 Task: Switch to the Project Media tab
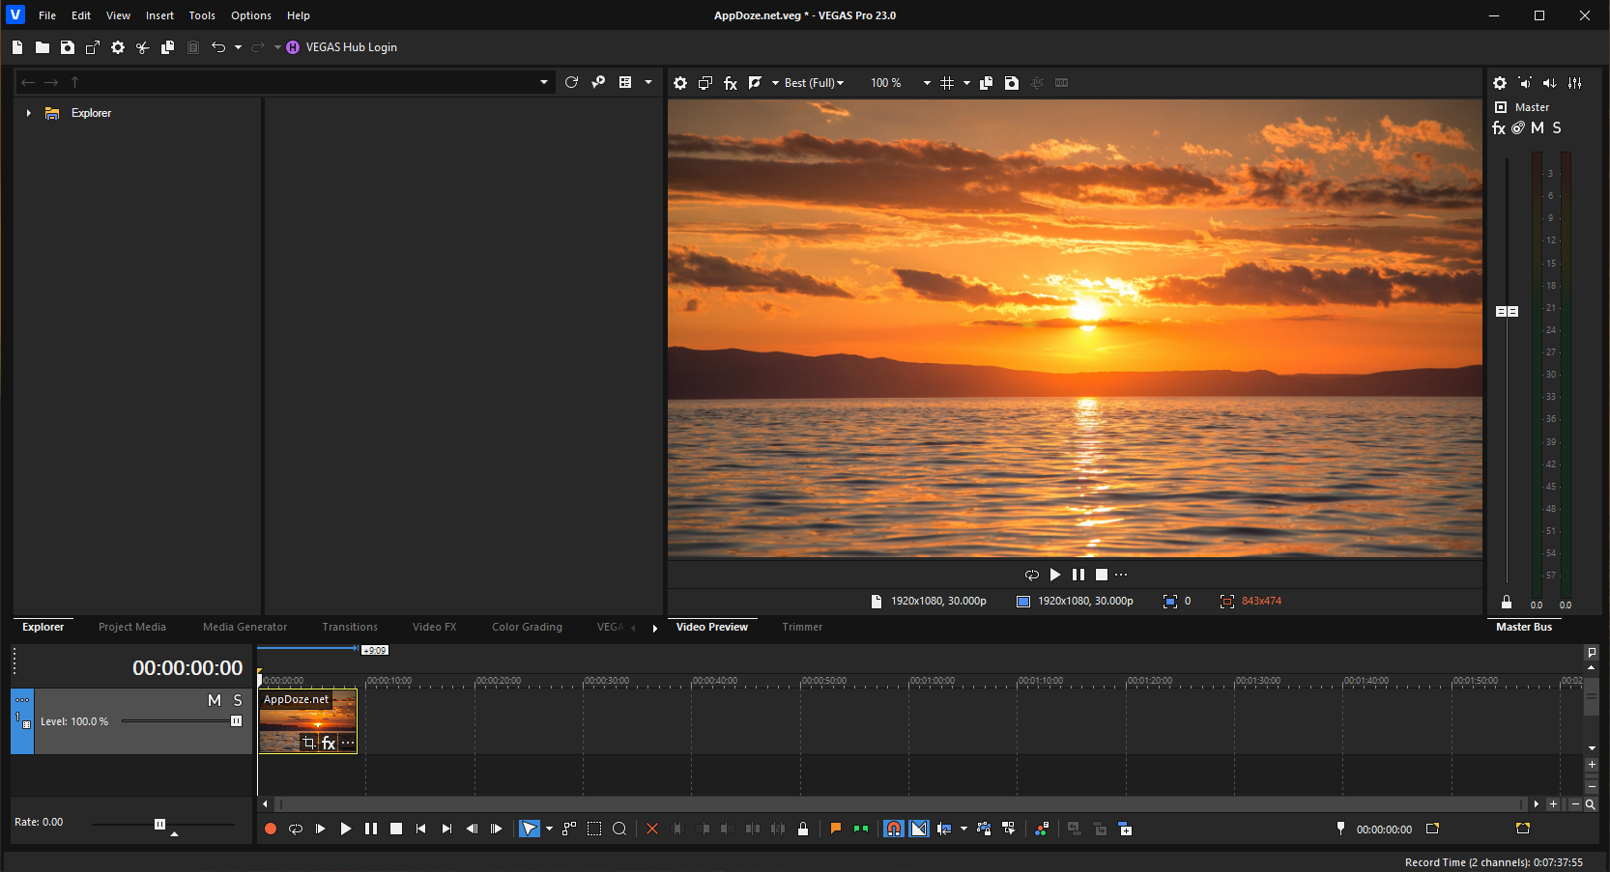pos(132,627)
